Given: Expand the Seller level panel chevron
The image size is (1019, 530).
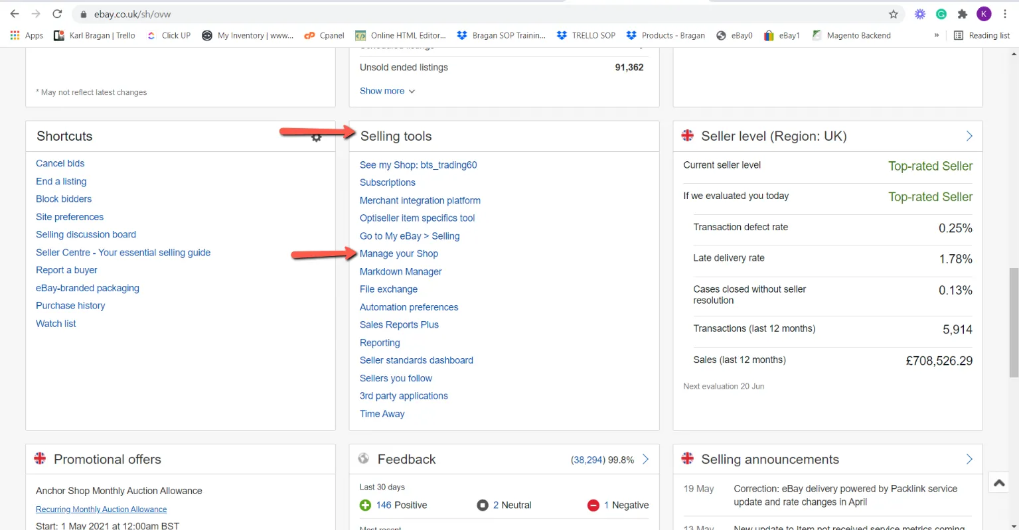Looking at the screenshot, I should click(969, 136).
